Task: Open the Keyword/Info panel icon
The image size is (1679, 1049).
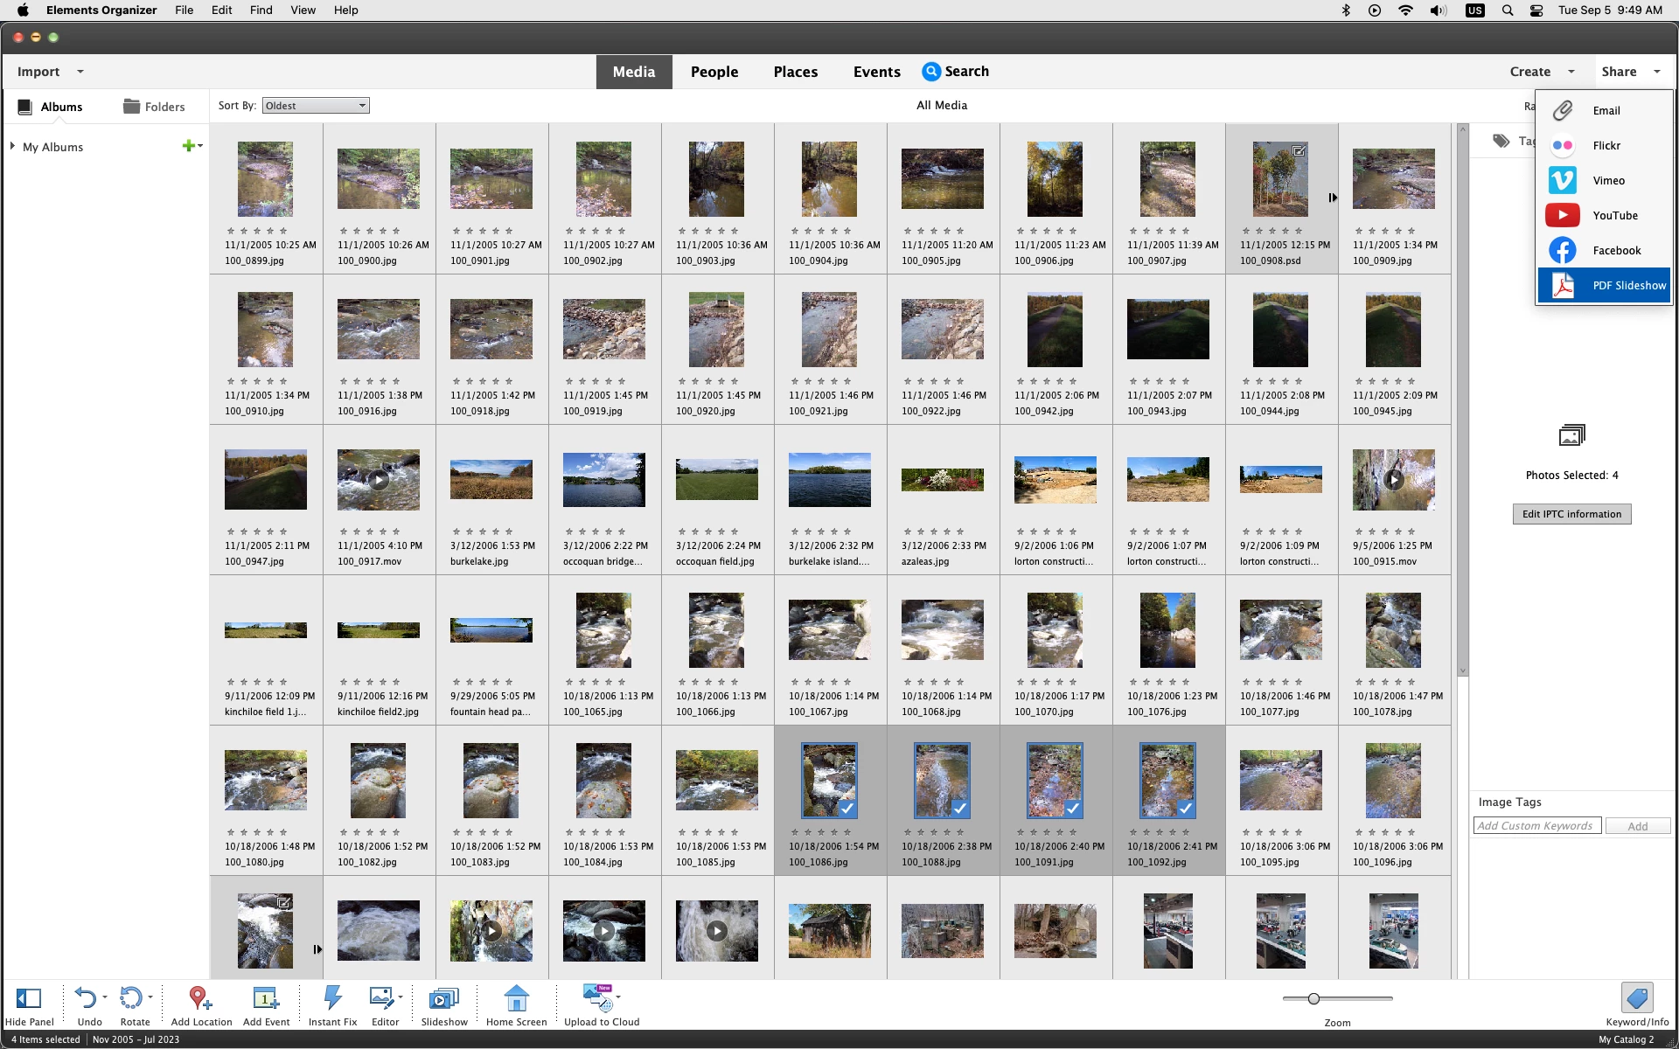Action: (1636, 998)
